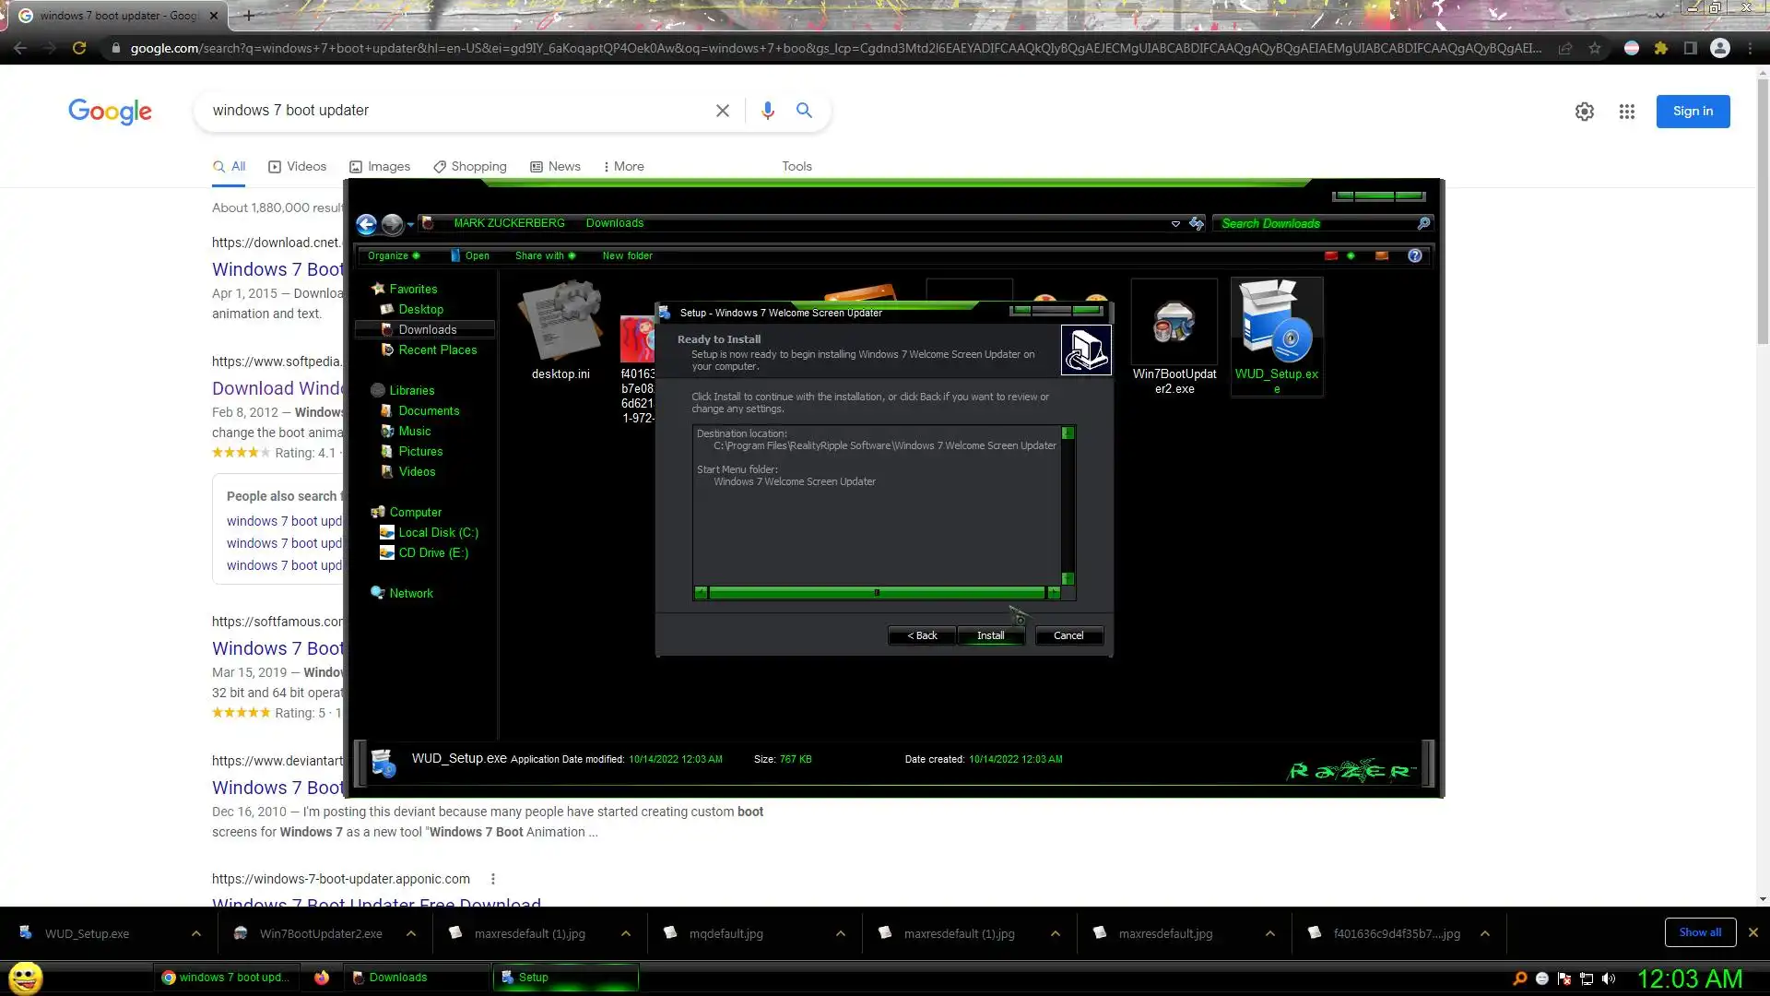
Task: Toggle the preview pane icon in Explorer
Action: [1381, 255]
